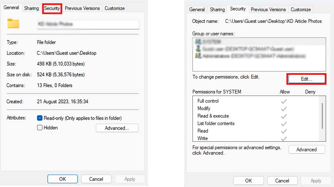Click the Object name path text
The height and width of the screenshot is (187, 334).
click(x=273, y=21)
